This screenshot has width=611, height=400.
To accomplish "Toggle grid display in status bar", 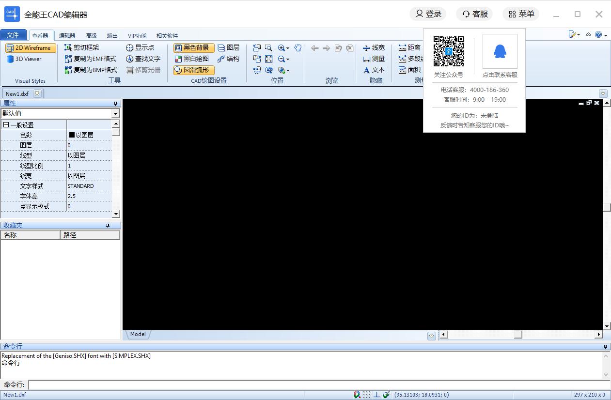I will point(367,395).
